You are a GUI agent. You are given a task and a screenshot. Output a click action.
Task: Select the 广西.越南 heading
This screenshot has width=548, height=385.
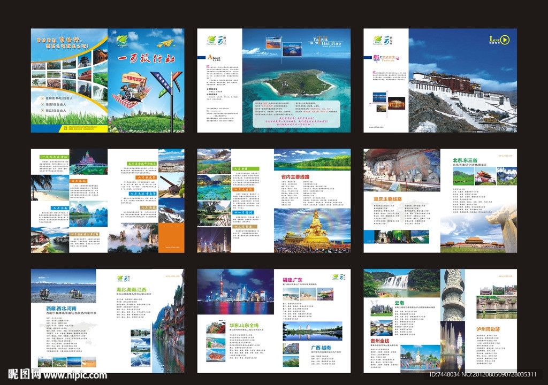321,348
